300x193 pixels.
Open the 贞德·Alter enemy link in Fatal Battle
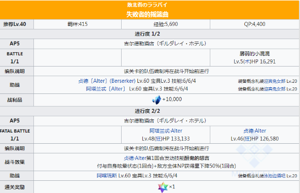coord(255,131)
